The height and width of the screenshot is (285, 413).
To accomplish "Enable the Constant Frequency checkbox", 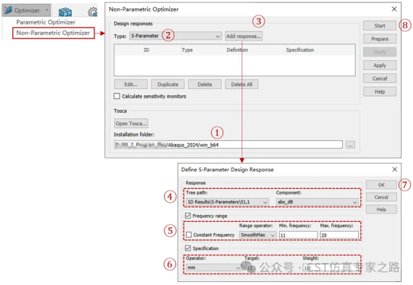I will tap(189, 235).
